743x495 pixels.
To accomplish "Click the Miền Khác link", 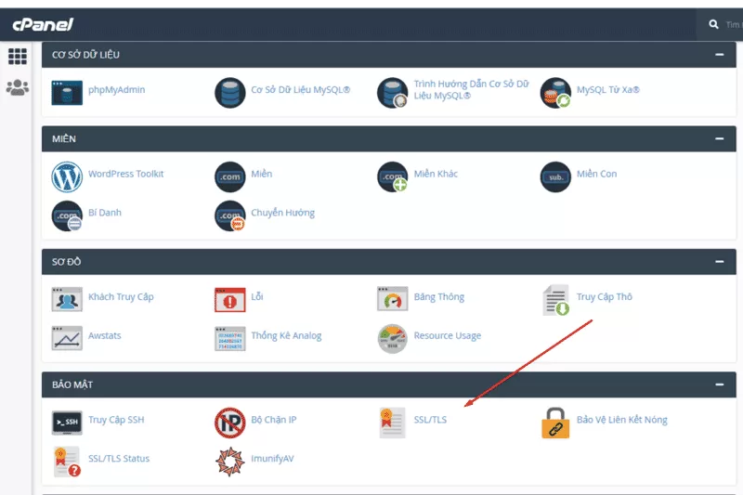I will point(436,174).
